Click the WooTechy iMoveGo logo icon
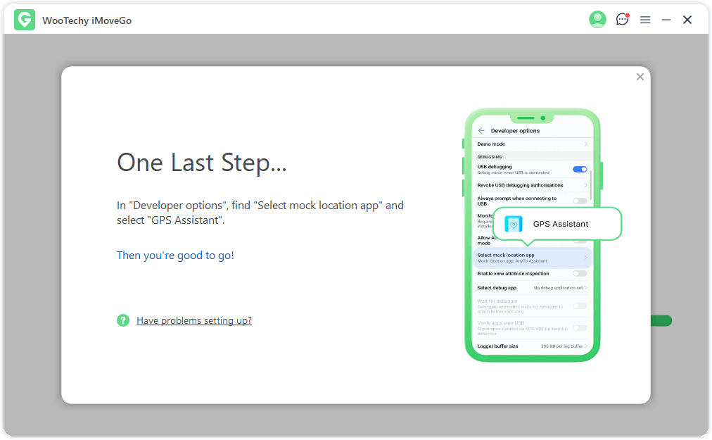This screenshot has height=440, width=712. (24, 20)
